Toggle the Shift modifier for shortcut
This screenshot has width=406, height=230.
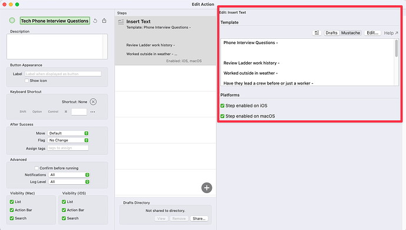(23, 112)
